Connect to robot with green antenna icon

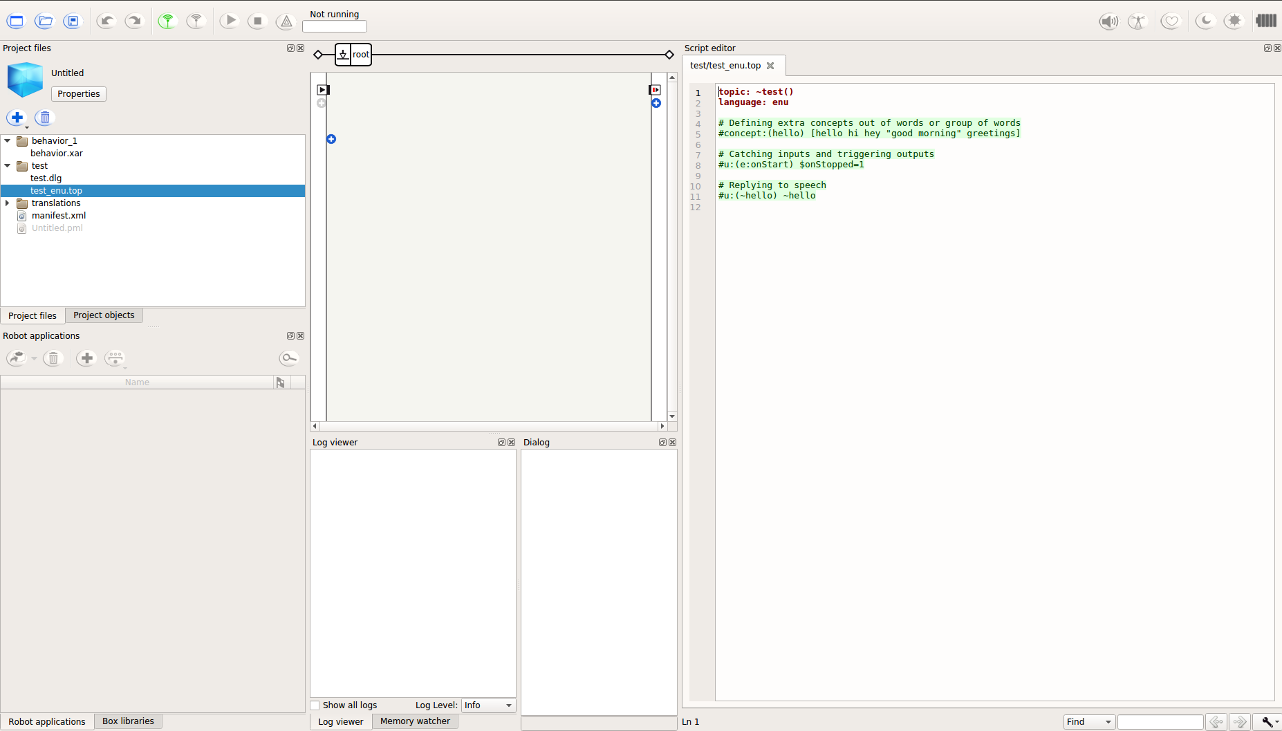(x=167, y=21)
